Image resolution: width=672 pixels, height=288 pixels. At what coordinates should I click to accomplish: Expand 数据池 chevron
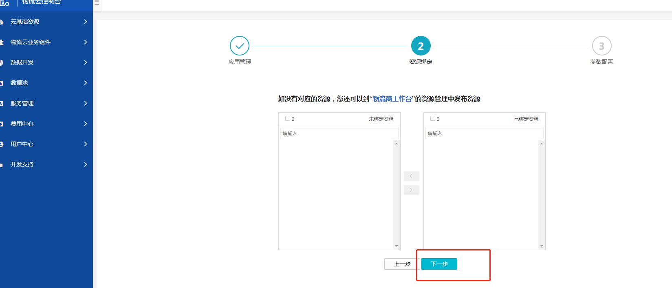point(85,83)
